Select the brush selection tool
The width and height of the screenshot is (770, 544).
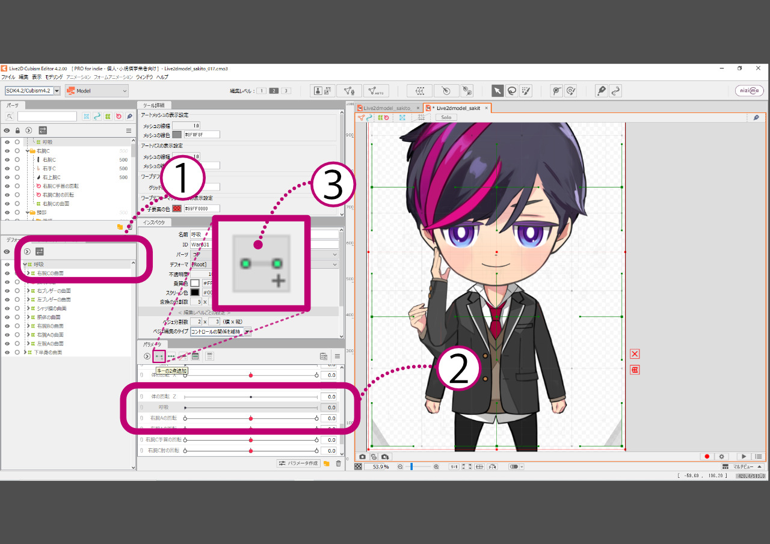point(526,91)
